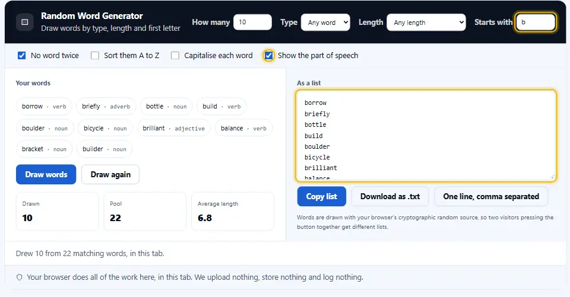Click the build verb word chip
The image size is (570, 297).
click(221, 106)
